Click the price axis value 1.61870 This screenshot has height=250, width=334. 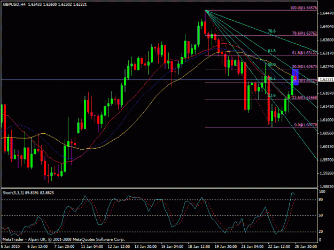[327, 93]
